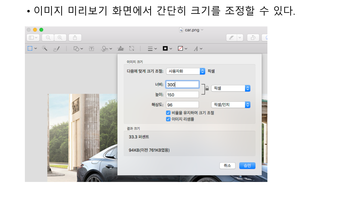Click the Adjust Size tool icon
350x197 pixels.
pyautogui.click(x=132, y=48)
